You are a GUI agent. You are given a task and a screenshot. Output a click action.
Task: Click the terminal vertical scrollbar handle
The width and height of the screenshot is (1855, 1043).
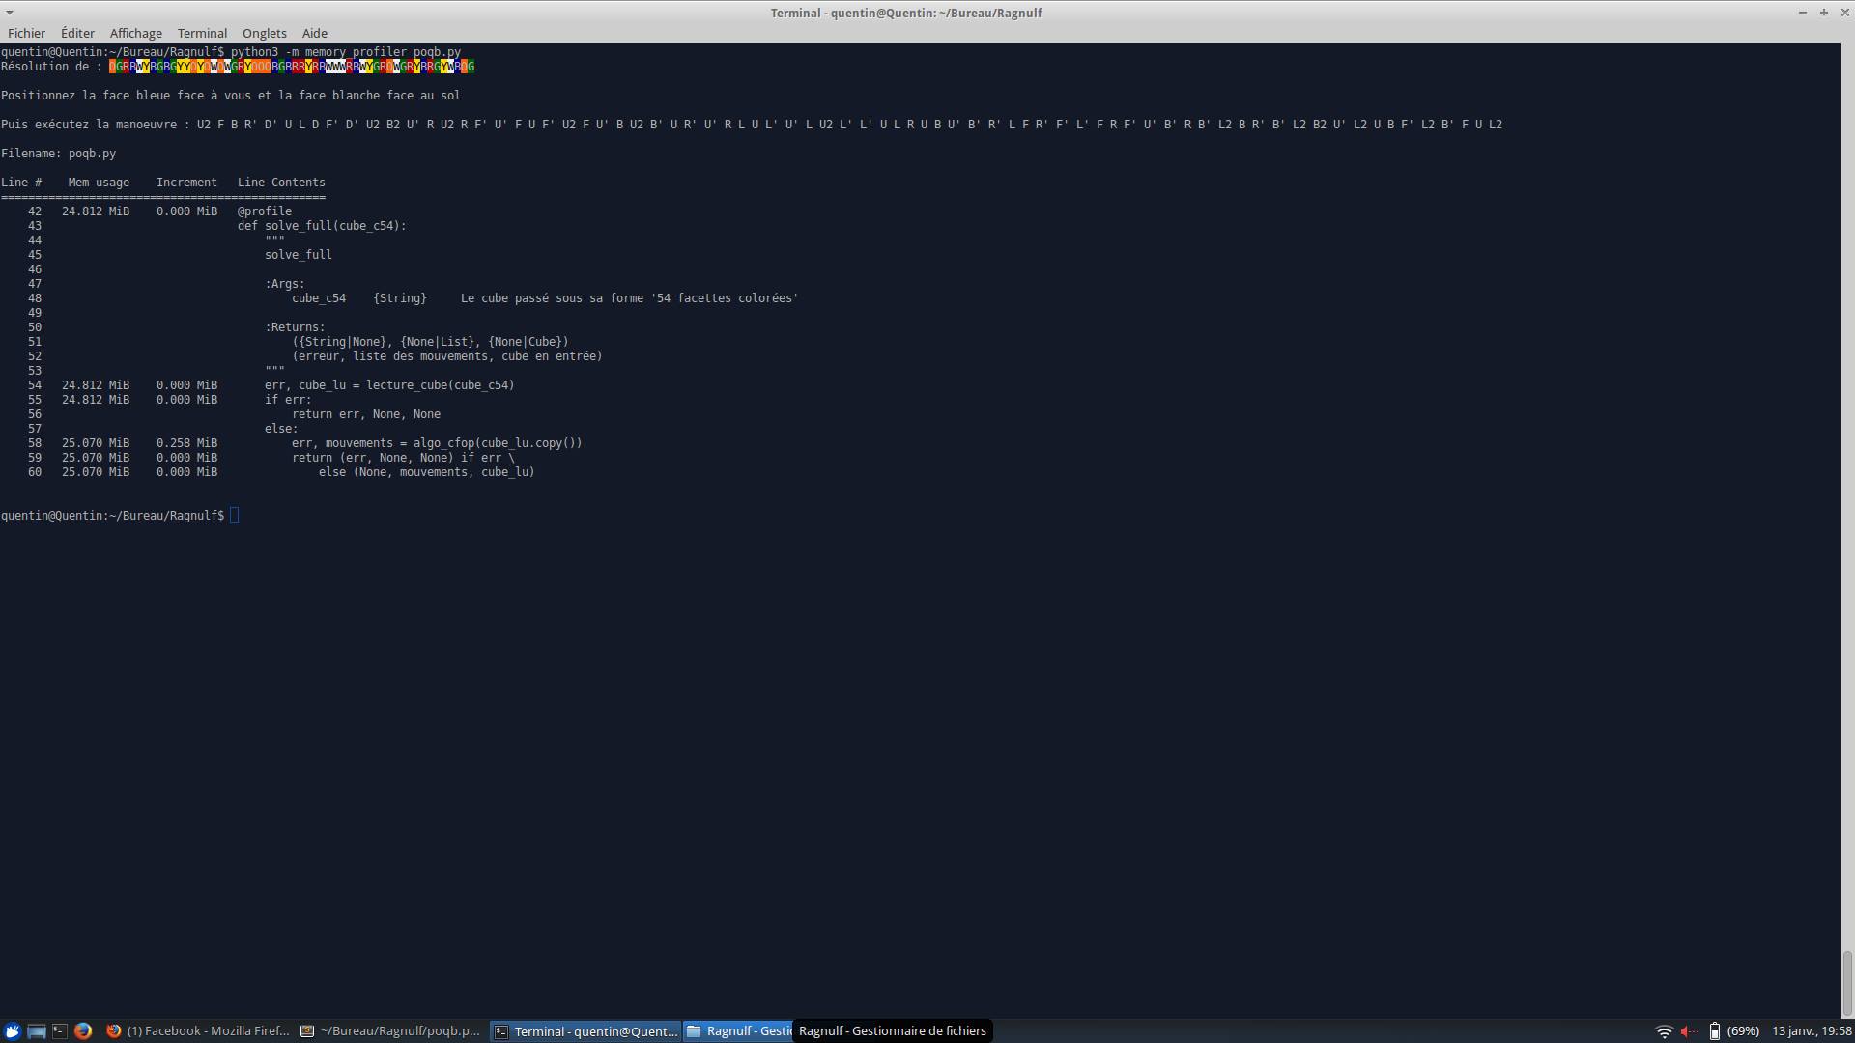pyautogui.click(x=1847, y=983)
